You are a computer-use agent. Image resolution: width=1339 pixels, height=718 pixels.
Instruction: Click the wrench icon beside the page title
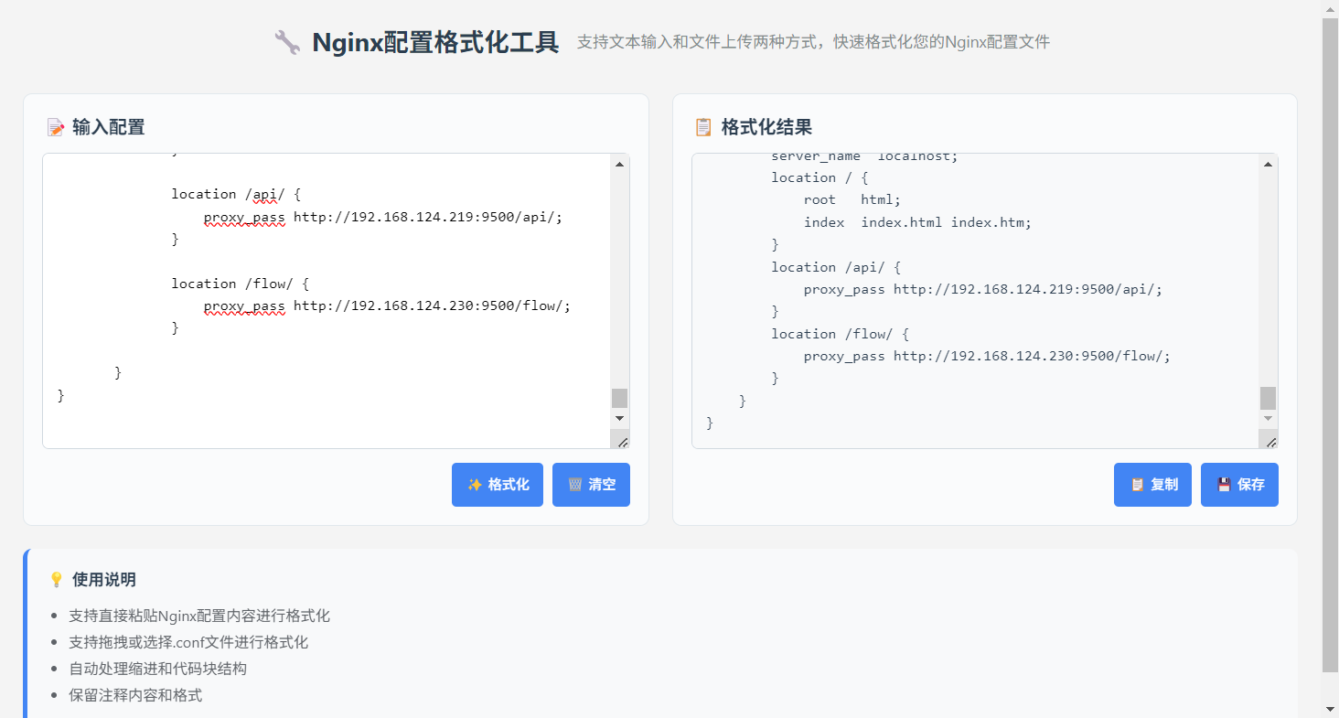point(287,42)
